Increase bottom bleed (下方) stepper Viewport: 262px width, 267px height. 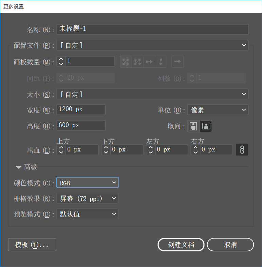[106, 147]
